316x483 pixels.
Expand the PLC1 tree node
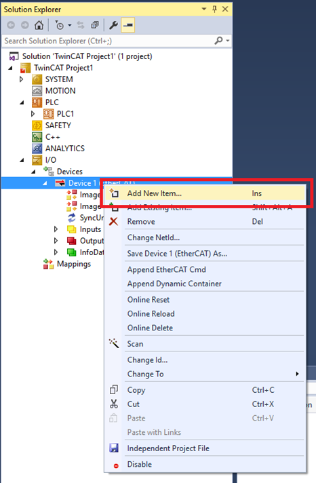(x=33, y=114)
